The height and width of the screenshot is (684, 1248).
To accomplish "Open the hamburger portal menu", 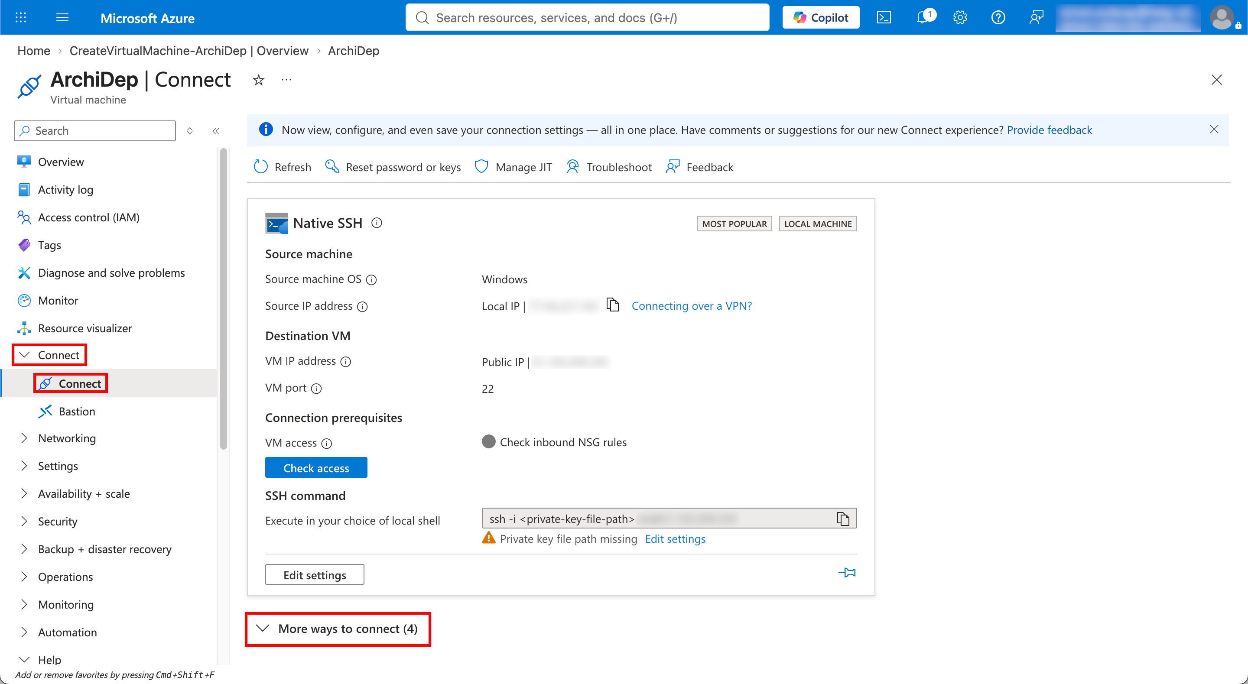I will coord(62,18).
